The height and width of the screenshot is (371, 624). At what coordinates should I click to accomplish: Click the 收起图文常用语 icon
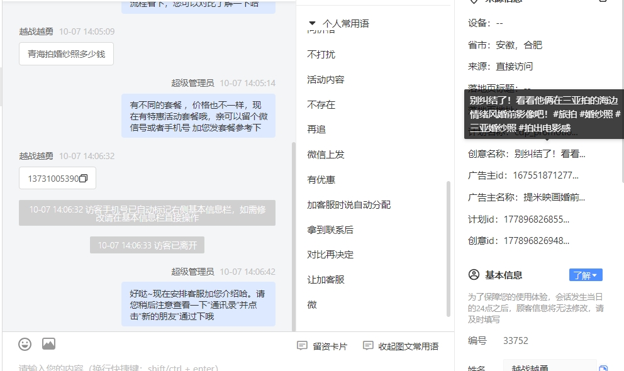368,346
